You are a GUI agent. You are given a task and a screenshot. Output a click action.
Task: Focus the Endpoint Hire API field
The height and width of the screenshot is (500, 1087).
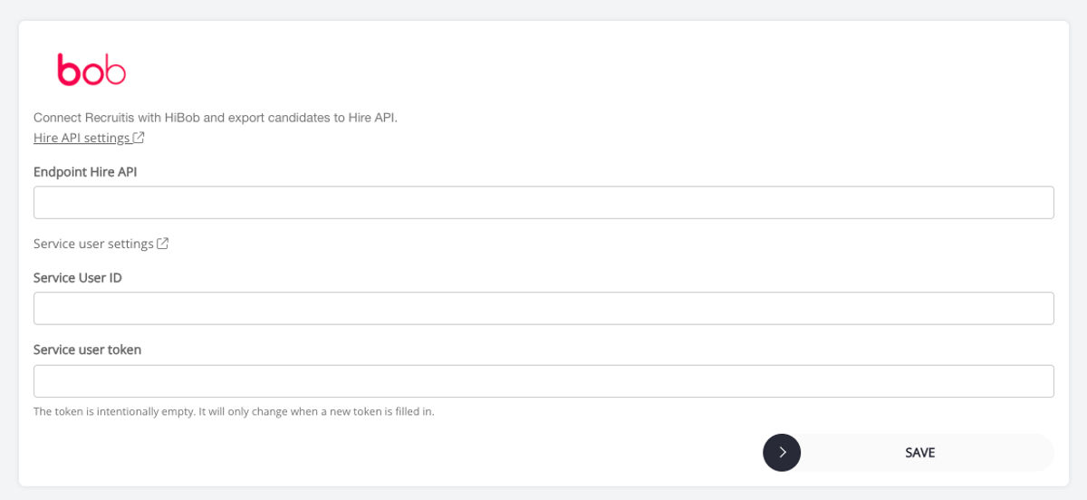tap(543, 202)
